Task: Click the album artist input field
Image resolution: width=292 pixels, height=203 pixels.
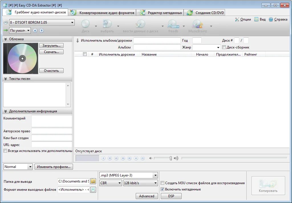Action: [157, 40]
